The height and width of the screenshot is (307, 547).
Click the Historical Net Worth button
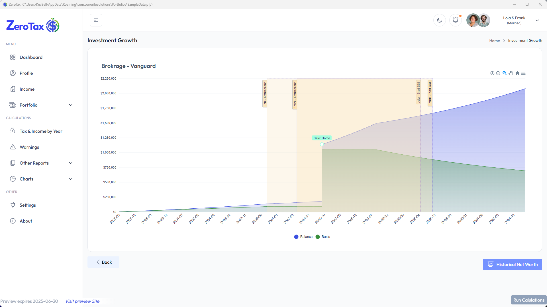click(512, 264)
